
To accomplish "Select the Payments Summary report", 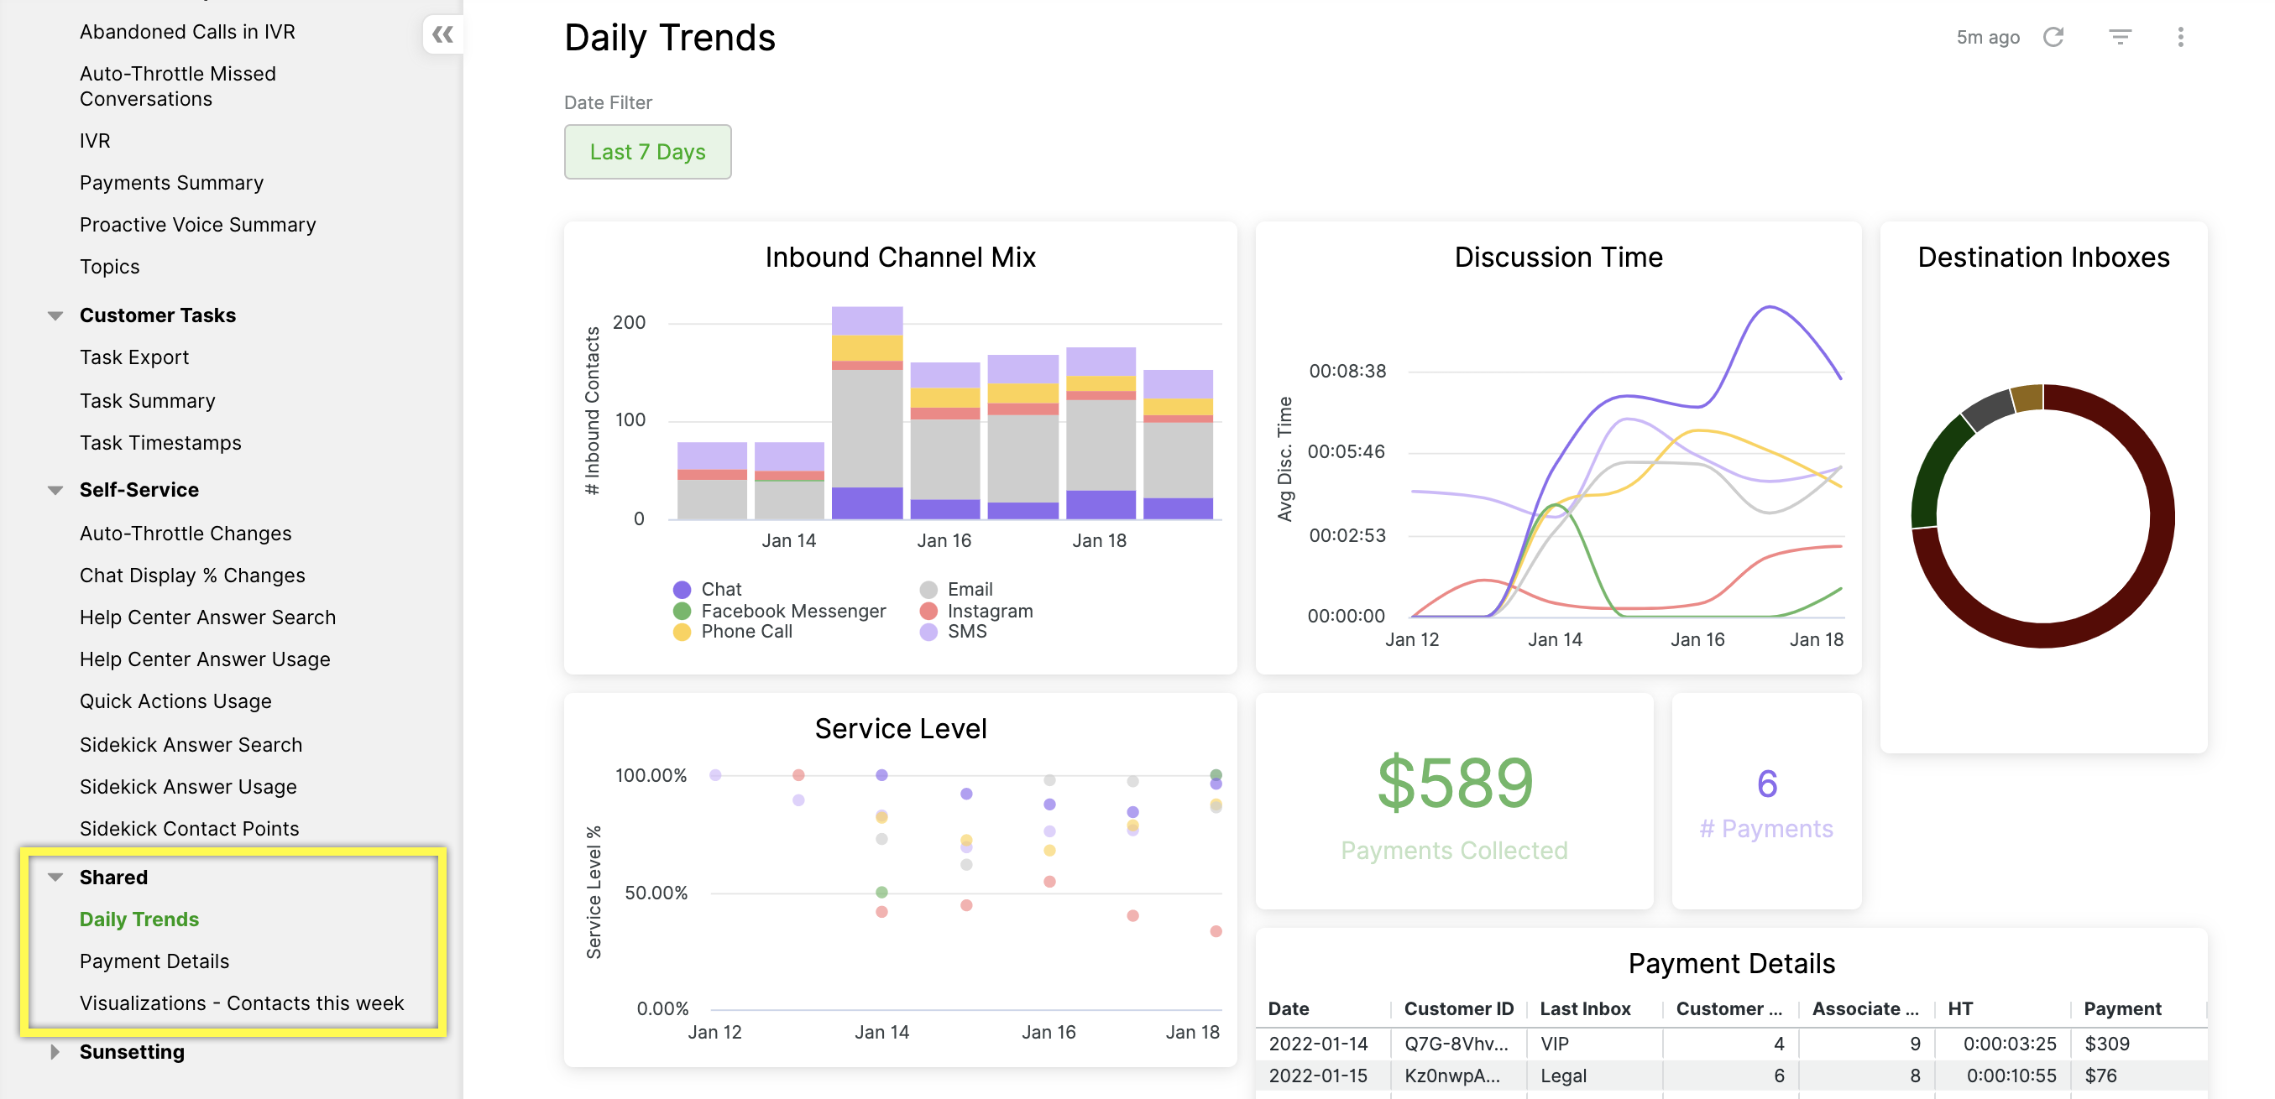I will [173, 183].
